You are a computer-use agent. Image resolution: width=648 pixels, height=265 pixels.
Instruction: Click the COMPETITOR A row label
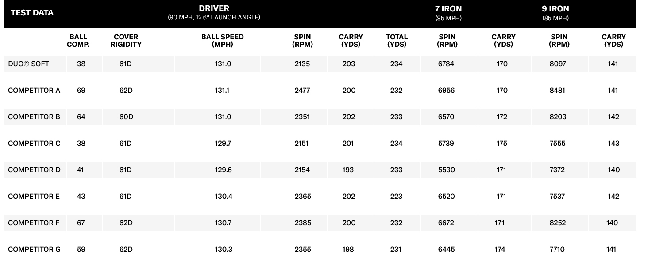(x=34, y=91)
